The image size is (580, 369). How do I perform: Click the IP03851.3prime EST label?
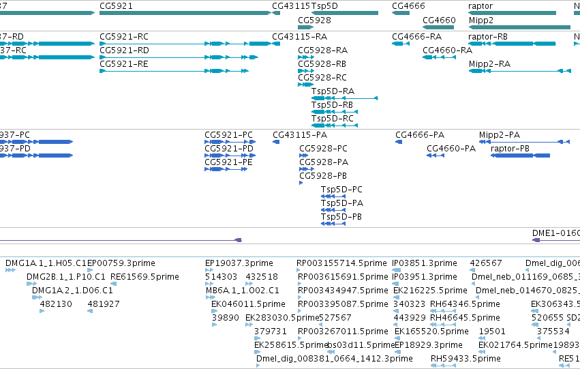[425, 263]
